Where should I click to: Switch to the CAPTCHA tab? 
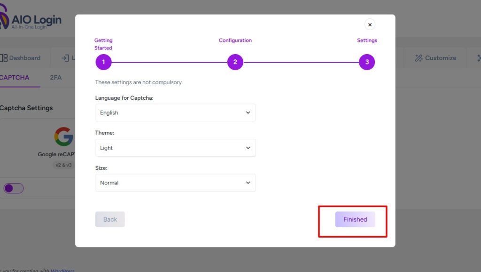[x=15, y=78]
